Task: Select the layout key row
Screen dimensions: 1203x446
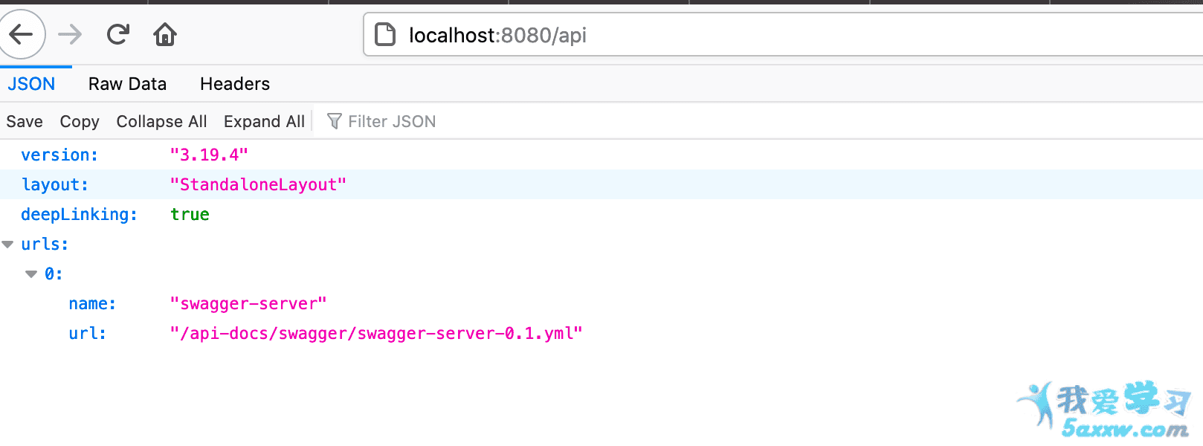Action: pyautogui.click(x=601, y=184)
